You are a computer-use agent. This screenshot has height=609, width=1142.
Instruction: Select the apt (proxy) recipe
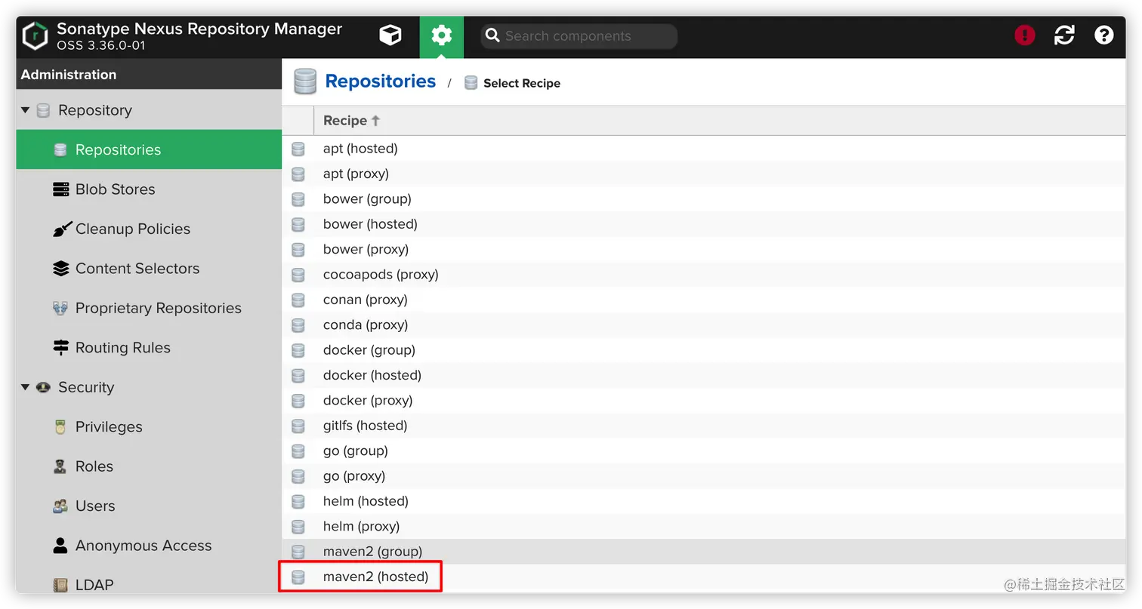pos(704,174)
